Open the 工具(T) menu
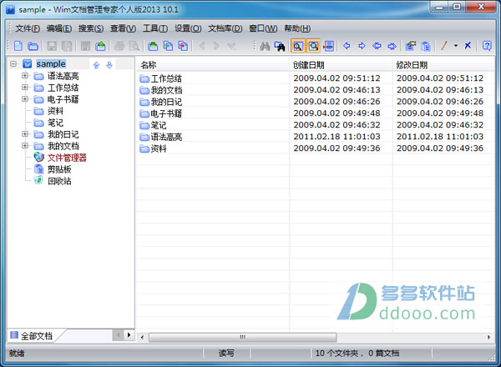501x367 pixels. [x=155, y=28]
